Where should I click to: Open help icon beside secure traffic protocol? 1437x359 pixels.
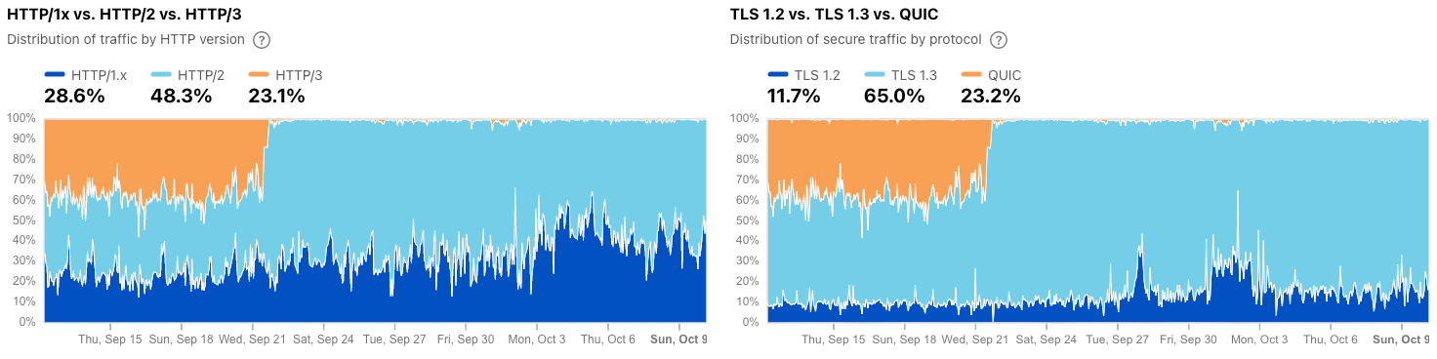(x=999, y=40)
